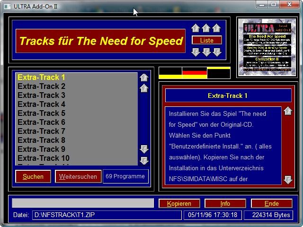This screenshot has height=227, width=303.
Task: Click the Ende button to exit
Action: point(271,203)
